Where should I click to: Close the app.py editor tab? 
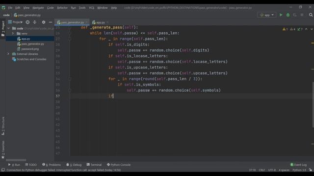107,22
